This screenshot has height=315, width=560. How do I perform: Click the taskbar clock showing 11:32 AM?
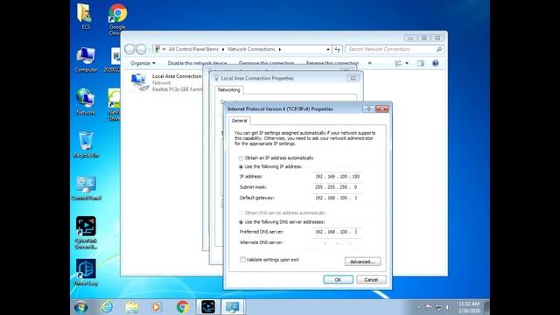[469, 307]
